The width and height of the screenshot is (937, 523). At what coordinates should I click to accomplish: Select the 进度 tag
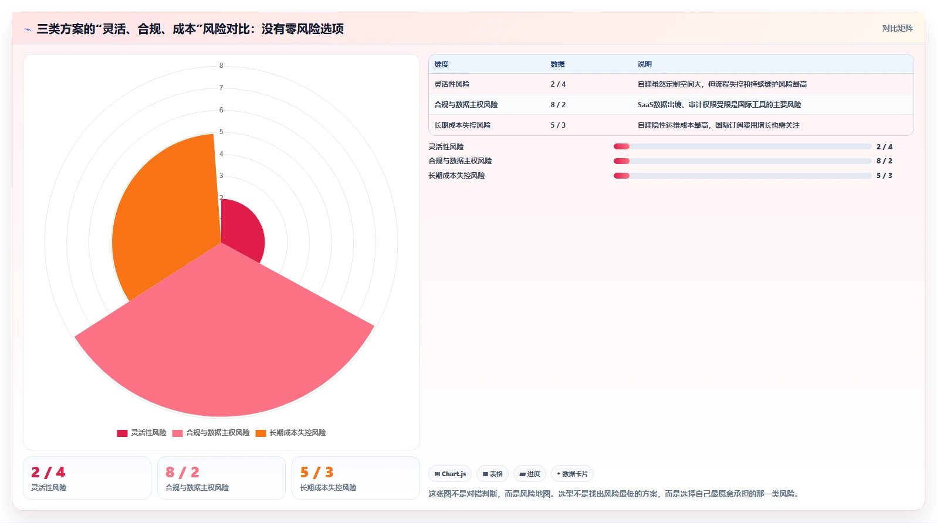[x=530, y=474]
